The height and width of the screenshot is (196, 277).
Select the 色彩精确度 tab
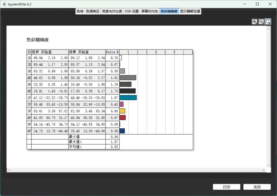coord(169,11)
